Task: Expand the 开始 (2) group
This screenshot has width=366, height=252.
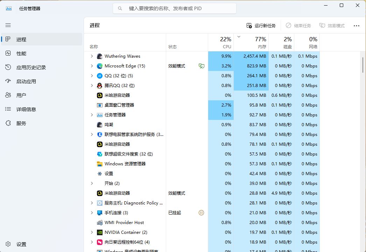Action: [92, 183]
